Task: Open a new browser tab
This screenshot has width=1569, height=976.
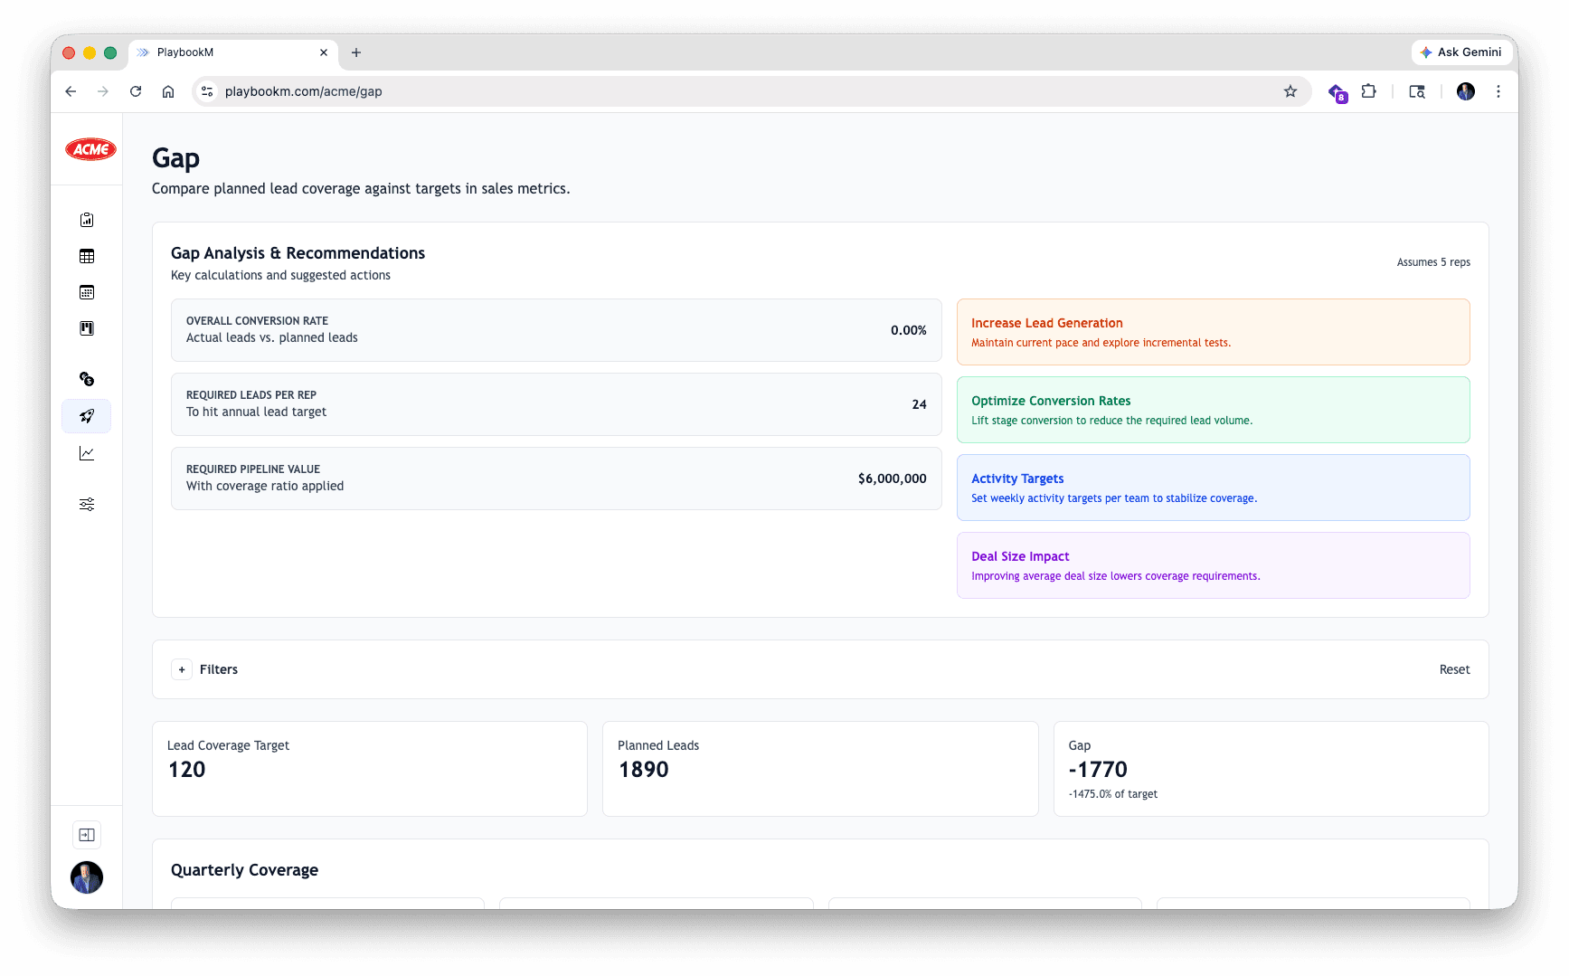Action: pos(356,52)
